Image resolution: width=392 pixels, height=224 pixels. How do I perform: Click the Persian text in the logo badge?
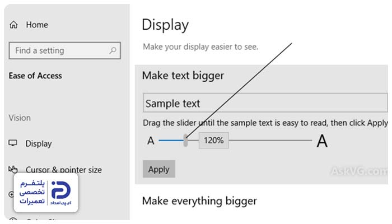coord(32,192)
